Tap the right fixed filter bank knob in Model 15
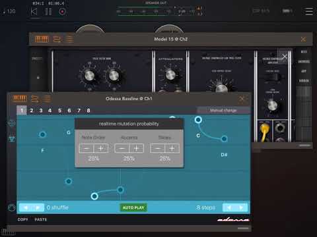The width and height of the screenshot is (317, 237). pos(114,75)
